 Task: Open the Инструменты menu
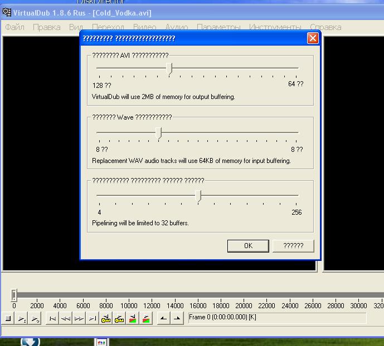point(275,27)
